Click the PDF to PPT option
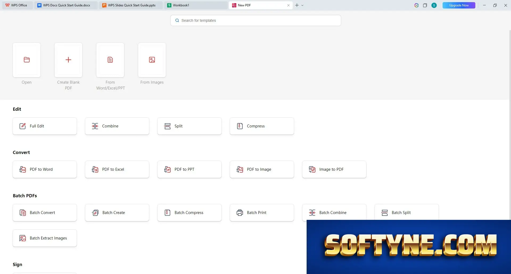The width and height of the screenshot is (511, 274). tap(189, 169)
